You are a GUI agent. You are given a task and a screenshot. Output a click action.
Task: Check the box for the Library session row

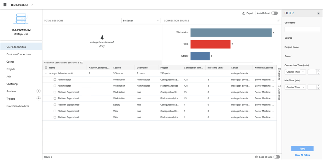coord(55,105)
